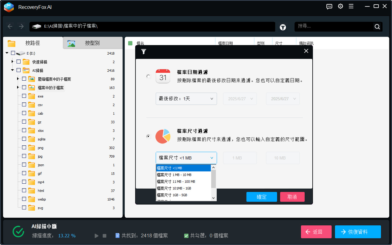Viewport: 392px width, 245px height.
Task: Check the png folder checkbox
Action: tap(24, 147)
